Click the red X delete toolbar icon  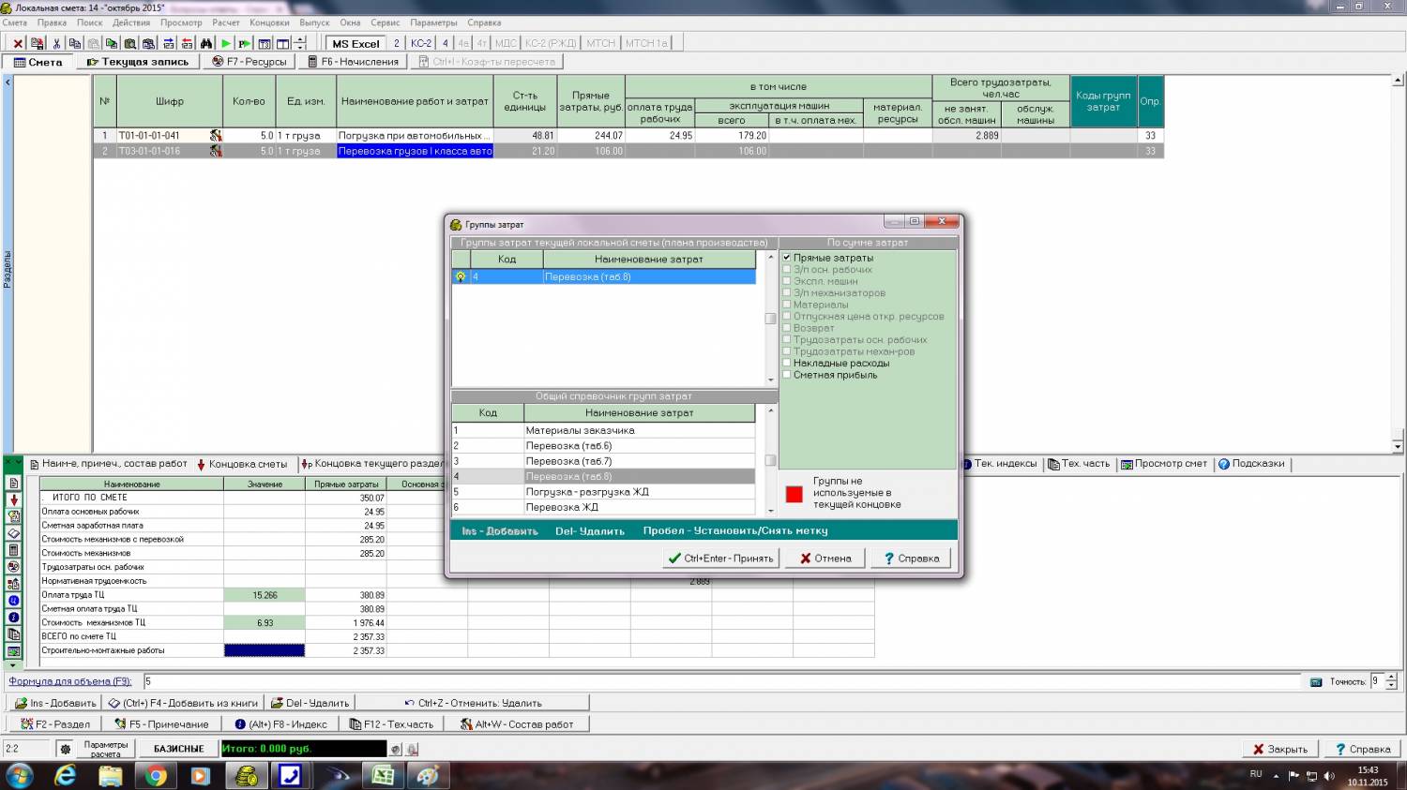18,43
